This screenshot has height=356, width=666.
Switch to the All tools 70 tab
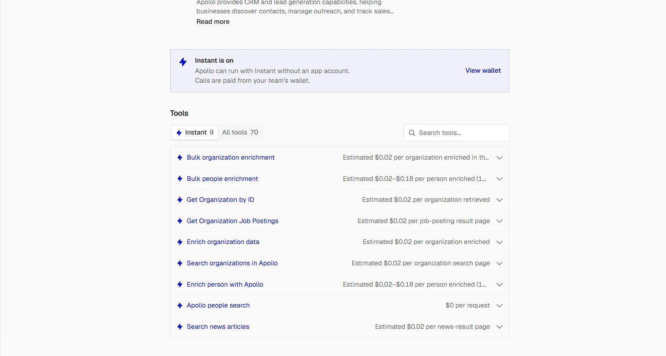point(240,132)
